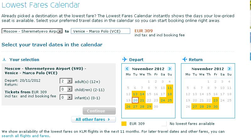Select November 23 in Return calendar
The width and height of the screenshot is (251, 139).
point(216,100)
